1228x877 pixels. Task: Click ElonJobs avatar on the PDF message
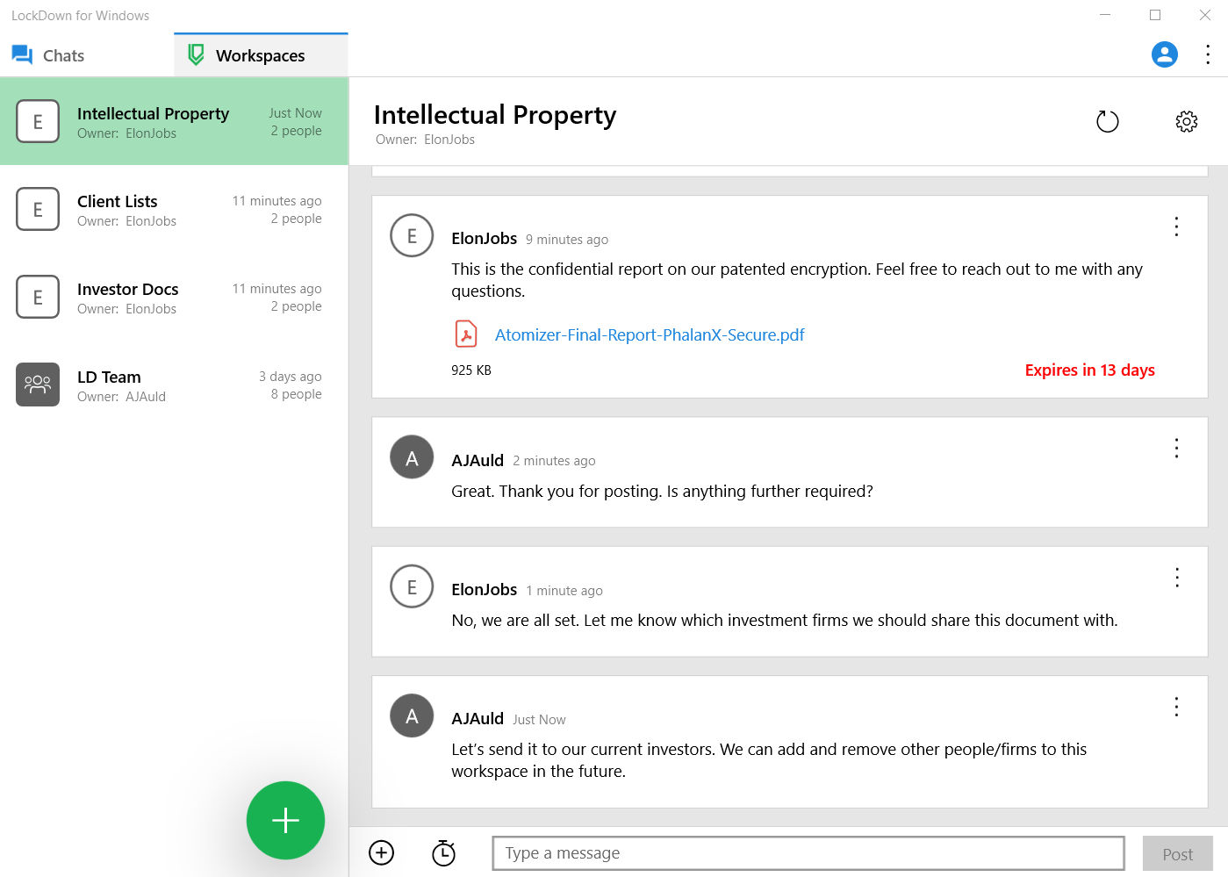(412, 236)
